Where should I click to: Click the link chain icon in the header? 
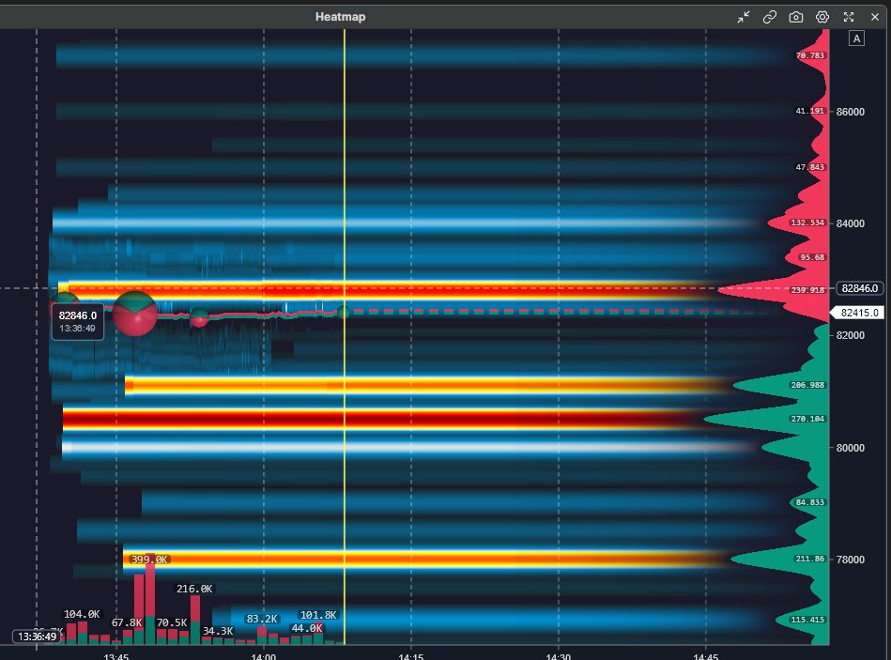point(769,17)
